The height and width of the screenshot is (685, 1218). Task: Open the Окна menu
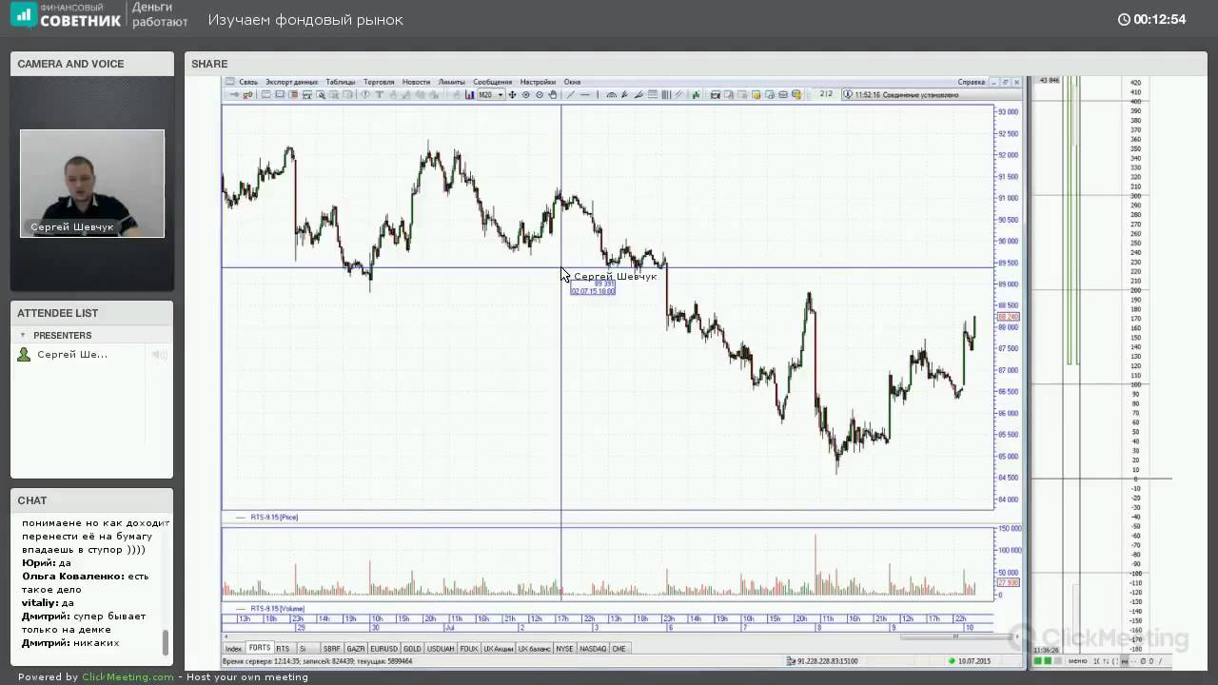pyautogui.click(x=572, y=82)
